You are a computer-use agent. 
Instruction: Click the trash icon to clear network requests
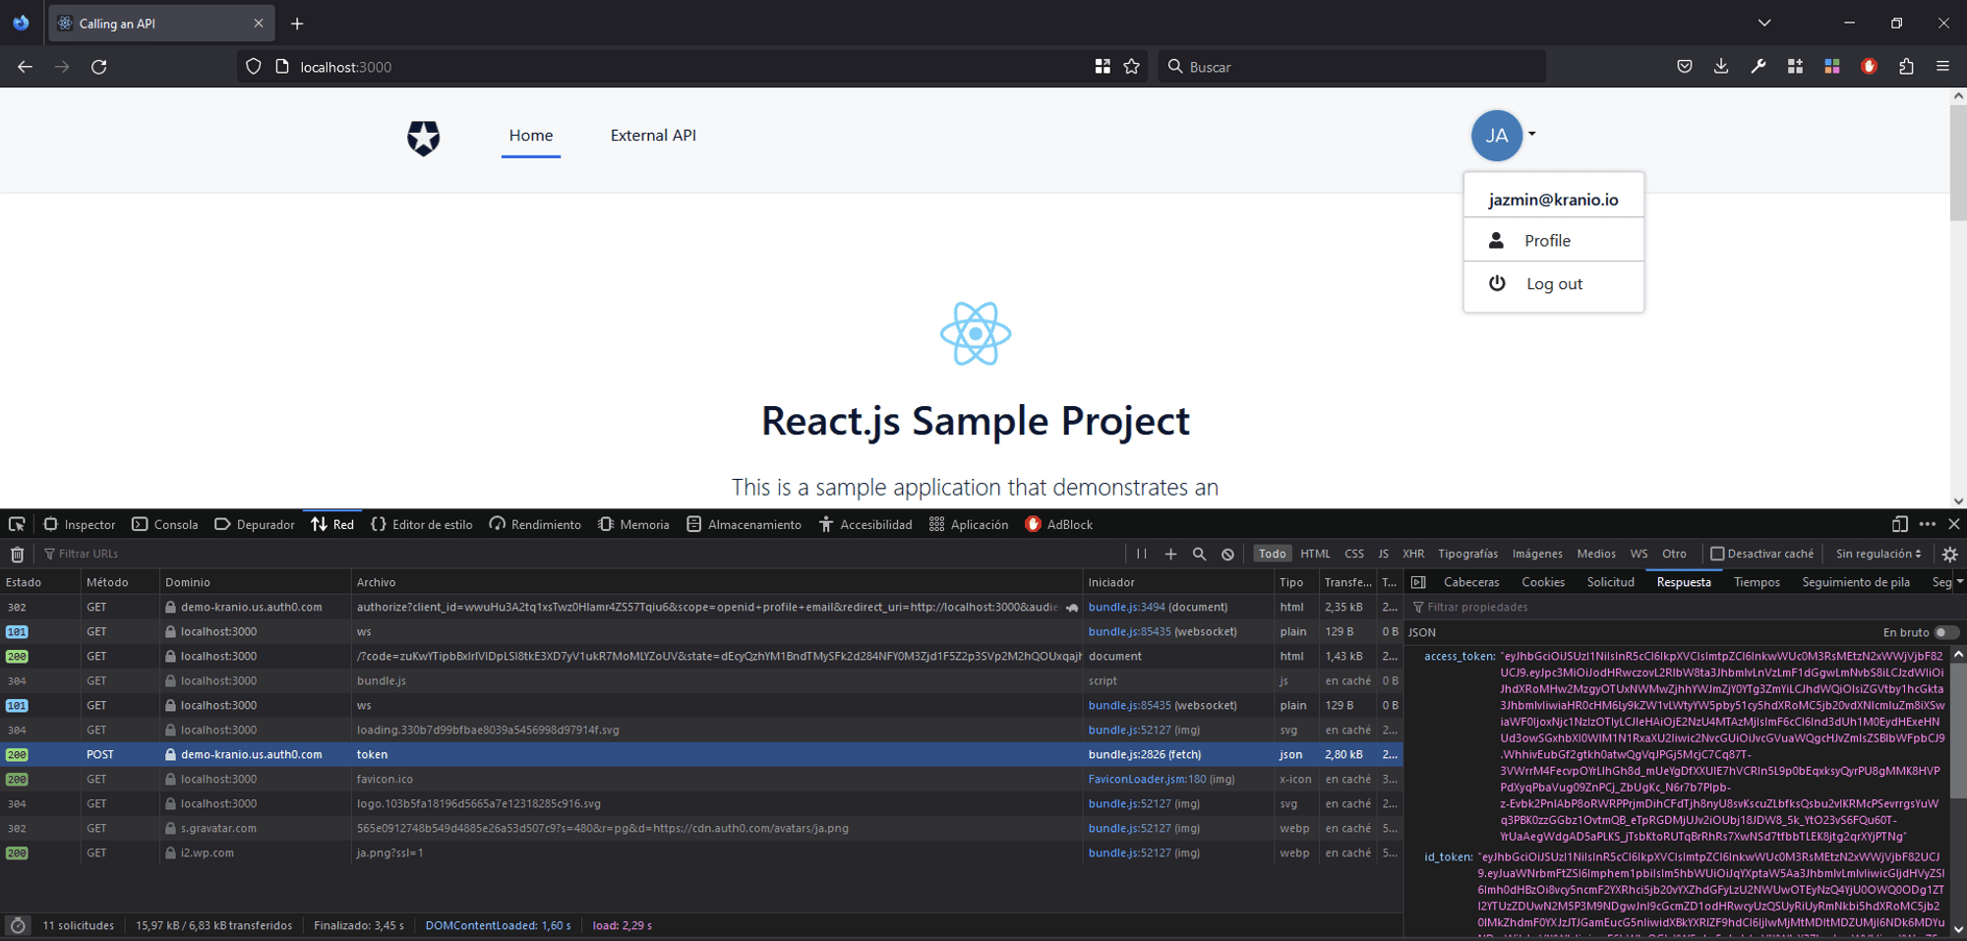coord(17,555)
